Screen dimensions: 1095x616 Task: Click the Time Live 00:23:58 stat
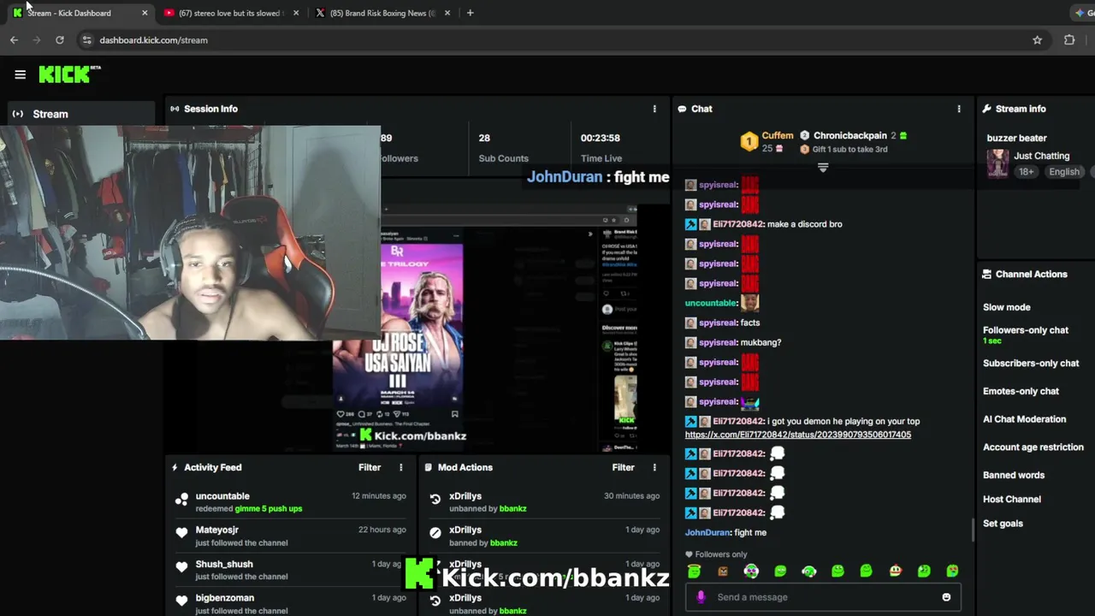tap(601, 148)
